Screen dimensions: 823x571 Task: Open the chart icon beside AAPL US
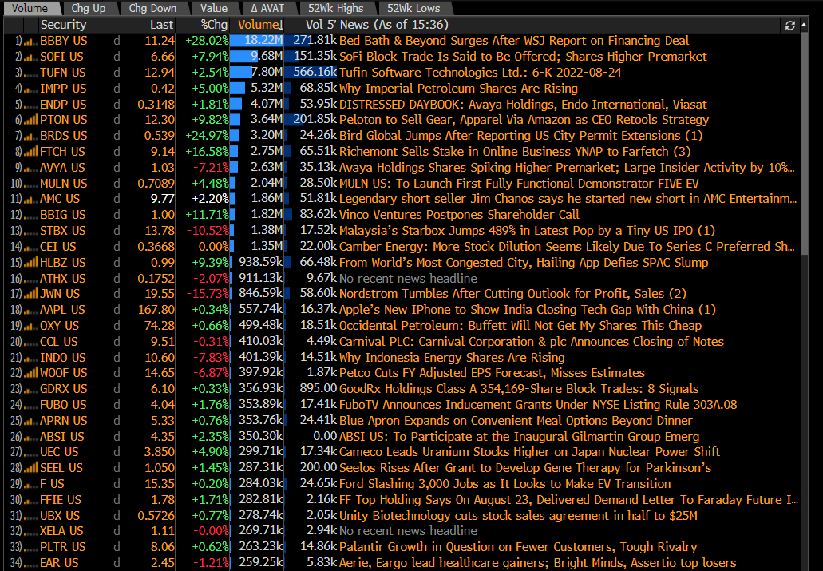tap(31, 310)
